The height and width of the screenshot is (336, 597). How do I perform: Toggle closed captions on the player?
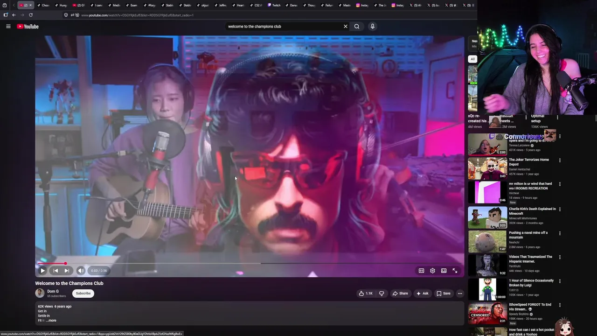click(x=421, y=271)
